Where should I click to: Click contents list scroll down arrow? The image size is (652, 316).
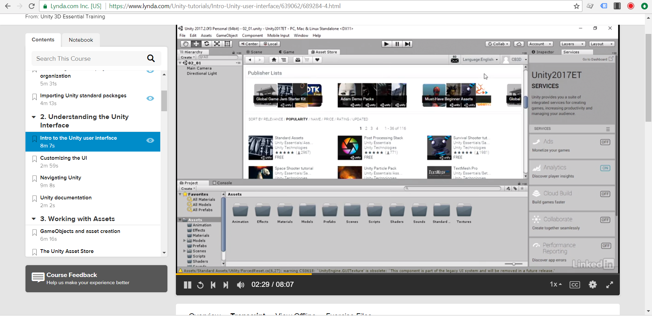[164, 253]
